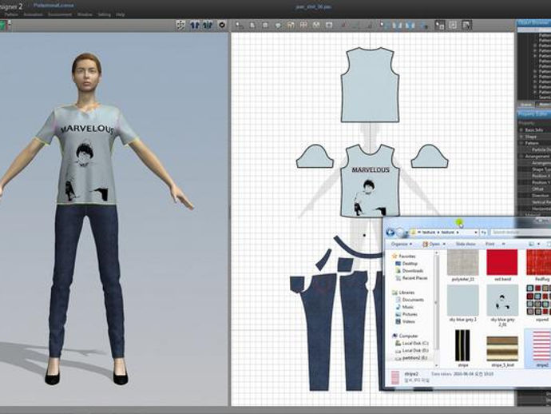Click the Position X property row
Screen dimensions: 551x414
[x=534, y=176]
